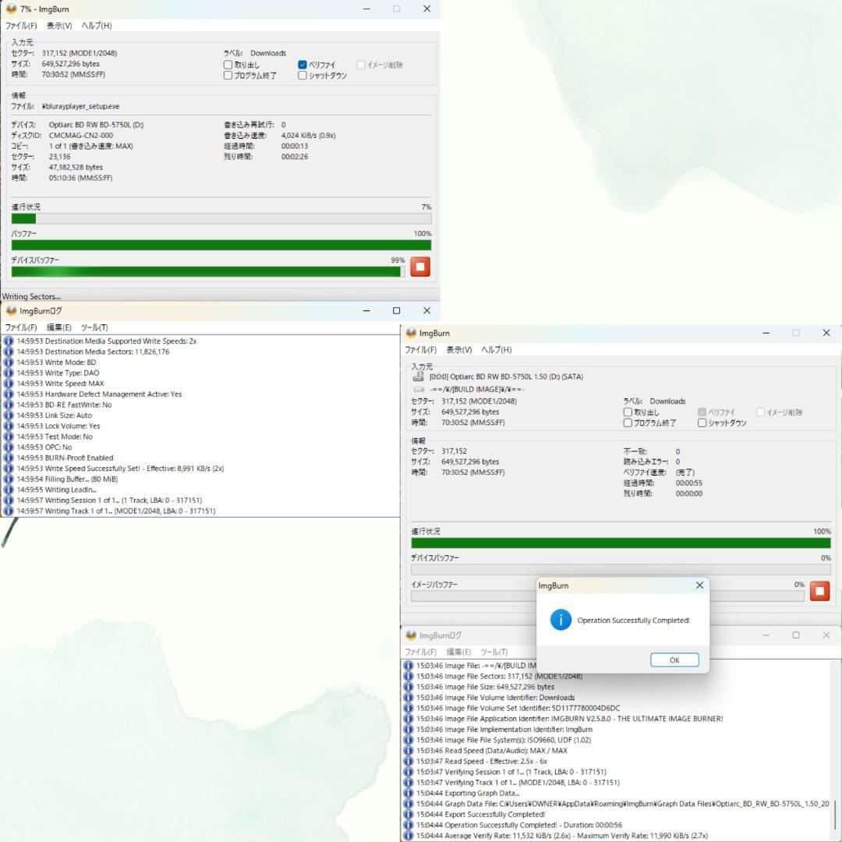Click the drive icon beside Optiarc BD RW source
Viewport: 842px width, 842px height.
[419, 377]
